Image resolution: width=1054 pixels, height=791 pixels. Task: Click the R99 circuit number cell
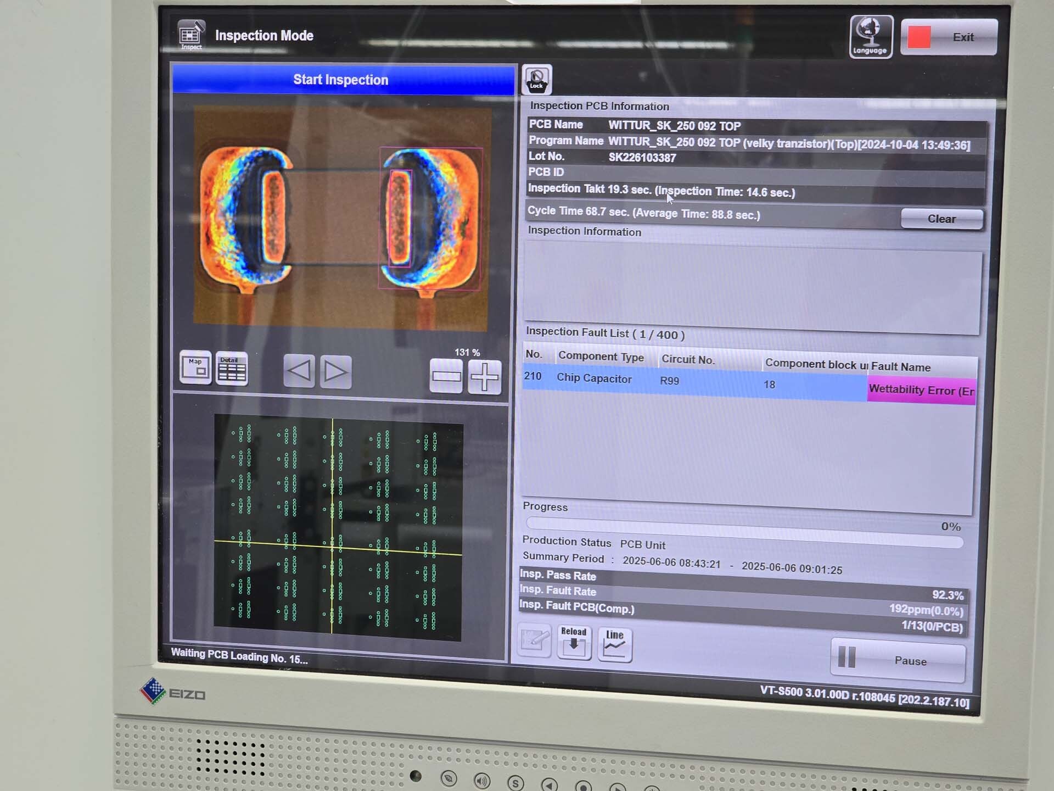pyautogui.click(x=669, y=380)
